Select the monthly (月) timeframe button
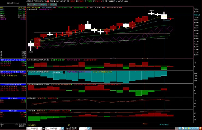Screen dimensions: 202x130 [x=55, y=4]
